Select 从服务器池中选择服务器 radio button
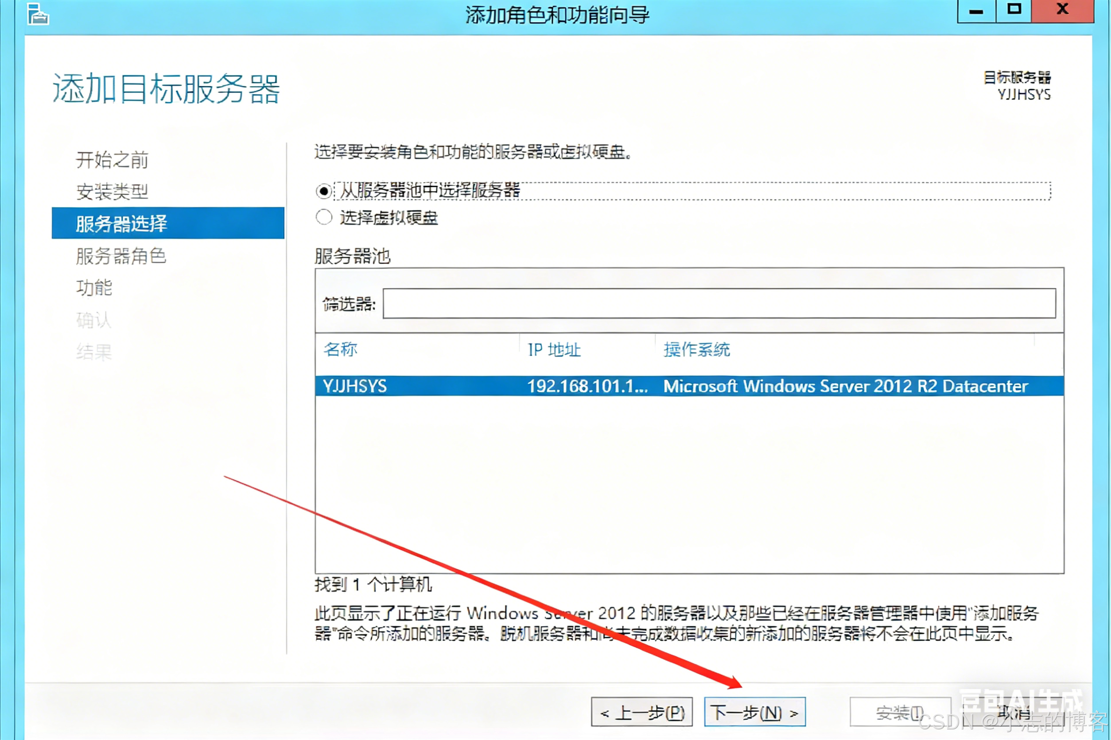This screenshot has width=1111, height=740. point(323,191)
